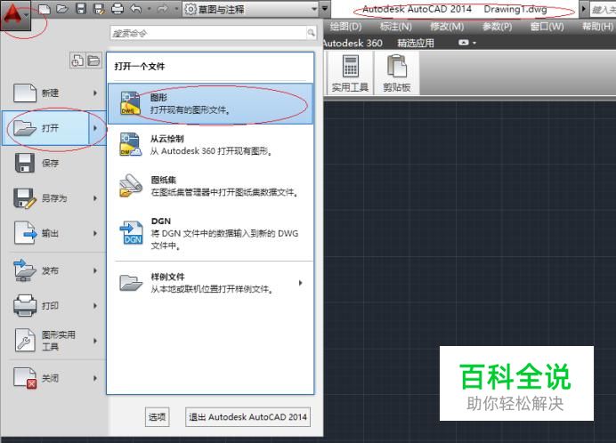The height and width of the screenshot is (443, 616).
Task: Expand the 打开 submenu arrow
Action: coord(95,127)
